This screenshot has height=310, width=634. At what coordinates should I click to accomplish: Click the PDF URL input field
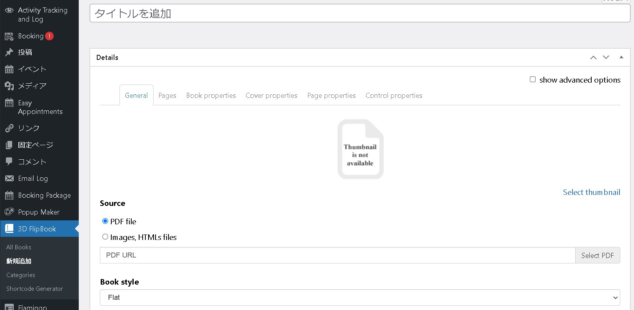point(337,255)
